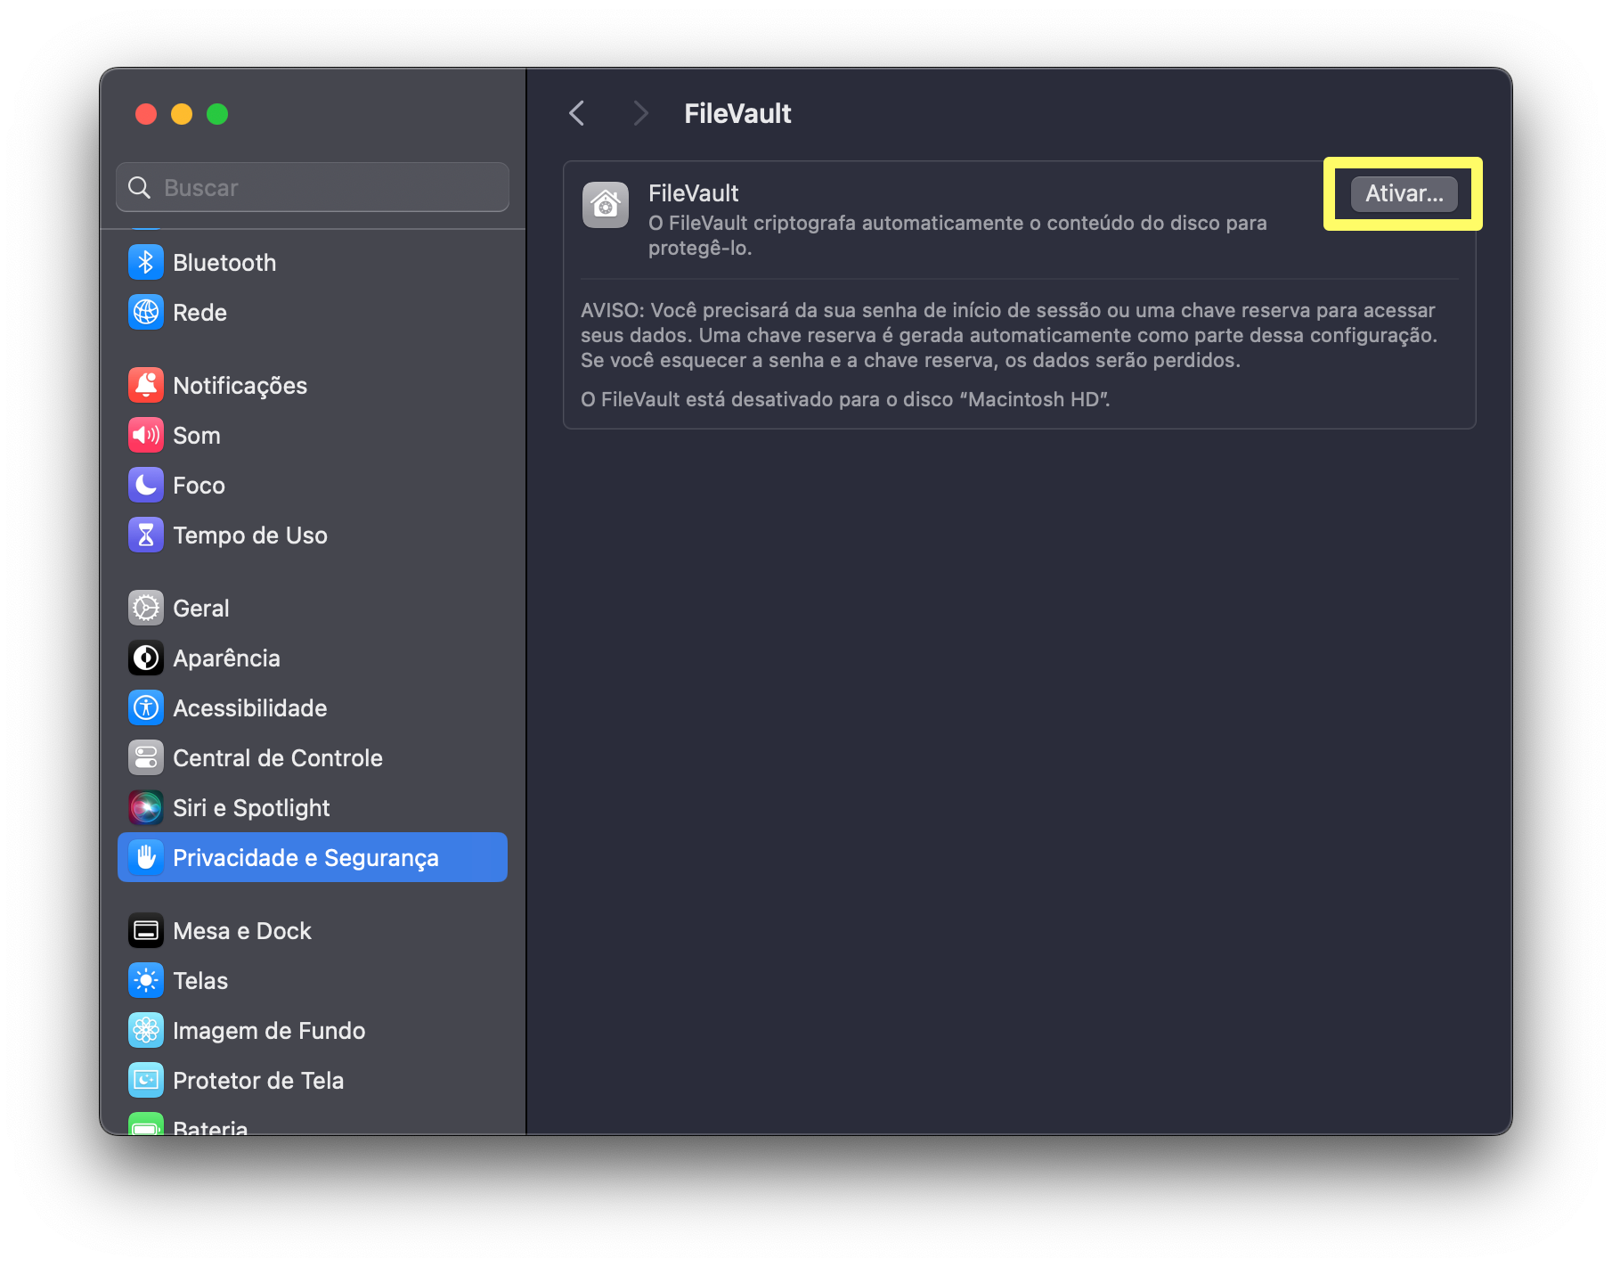
Task: Open Protetor de Tela settings
Action: (258, 1080)
